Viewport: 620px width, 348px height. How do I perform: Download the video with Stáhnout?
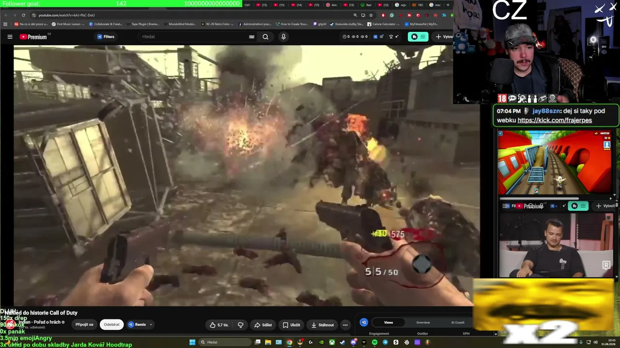coord(322,325)
